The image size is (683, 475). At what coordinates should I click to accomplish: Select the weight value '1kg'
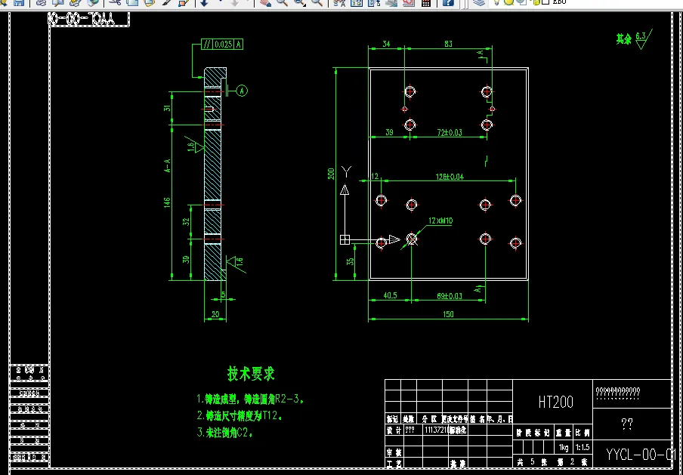tap(563, 447)
